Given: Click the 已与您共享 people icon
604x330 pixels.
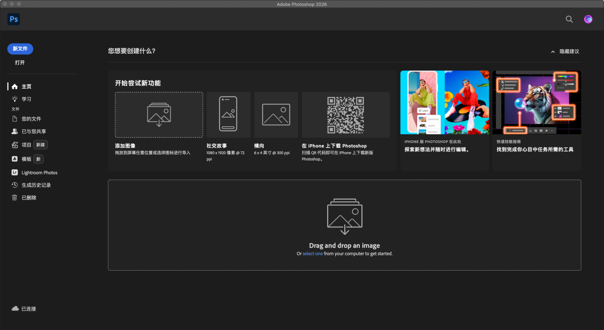Looking at the screenshot, I should pos(15,131).
